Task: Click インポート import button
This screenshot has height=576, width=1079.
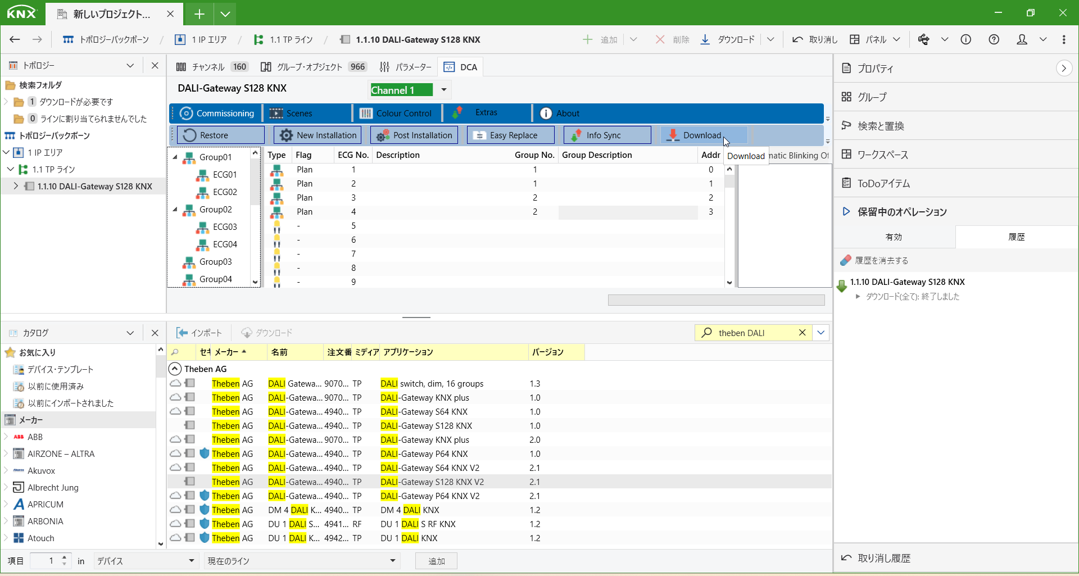Action: [200, 333]
